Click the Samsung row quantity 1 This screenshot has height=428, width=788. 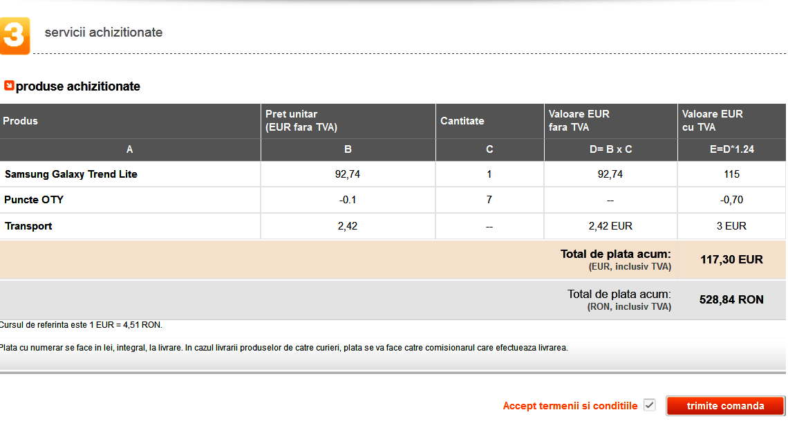[x=489, y=174]
